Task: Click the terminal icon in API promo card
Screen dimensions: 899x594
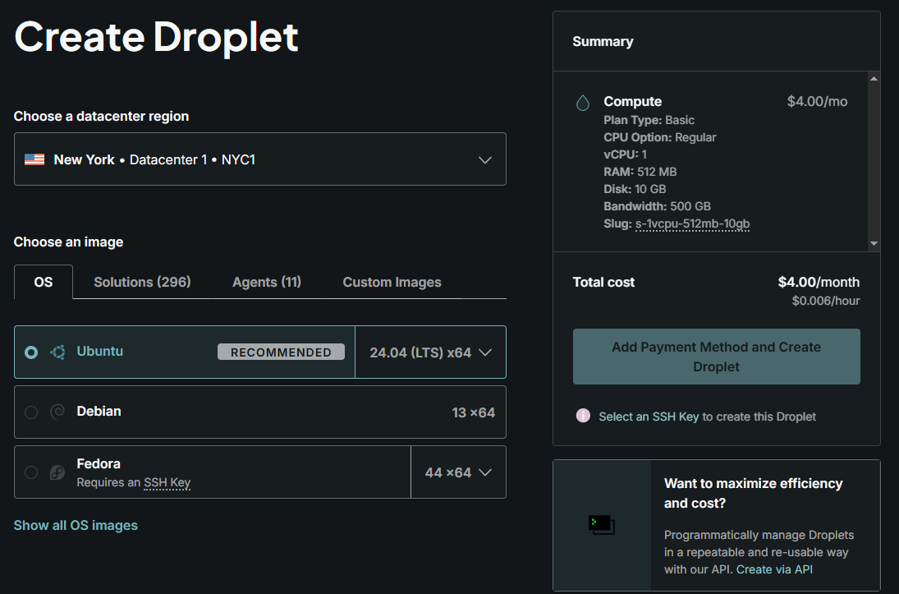Action: (602, 524)
